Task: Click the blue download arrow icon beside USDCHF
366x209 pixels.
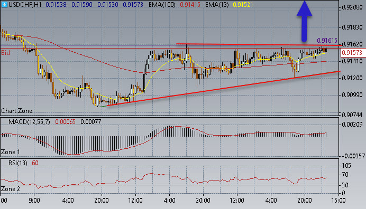Action: pos(4,4)
